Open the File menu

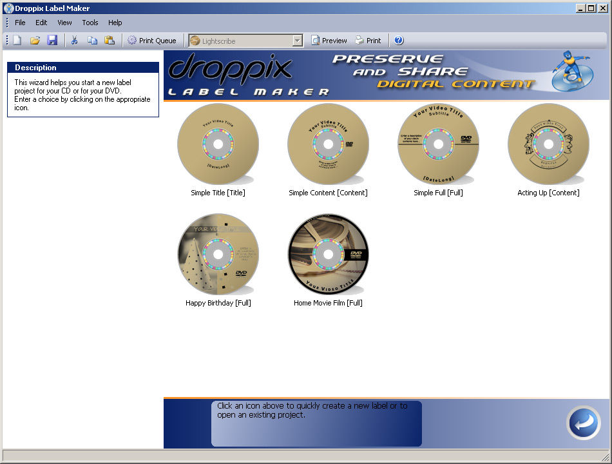[x=20, y=23]
